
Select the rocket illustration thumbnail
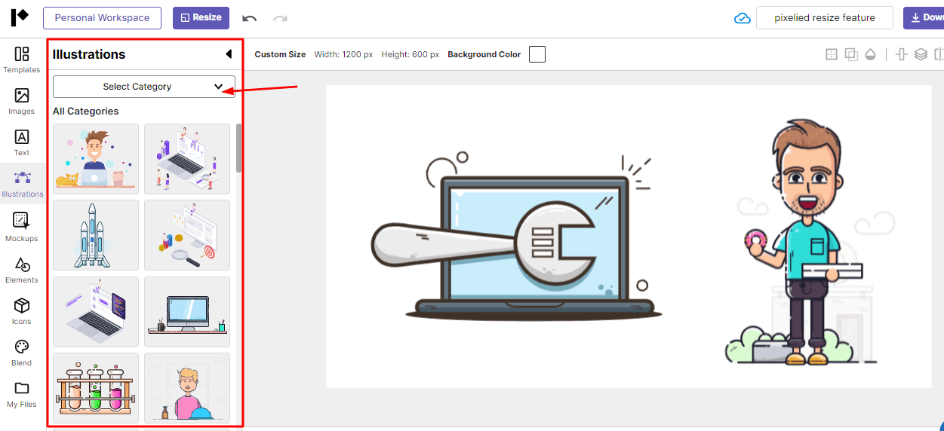click(x=96, y=235)
